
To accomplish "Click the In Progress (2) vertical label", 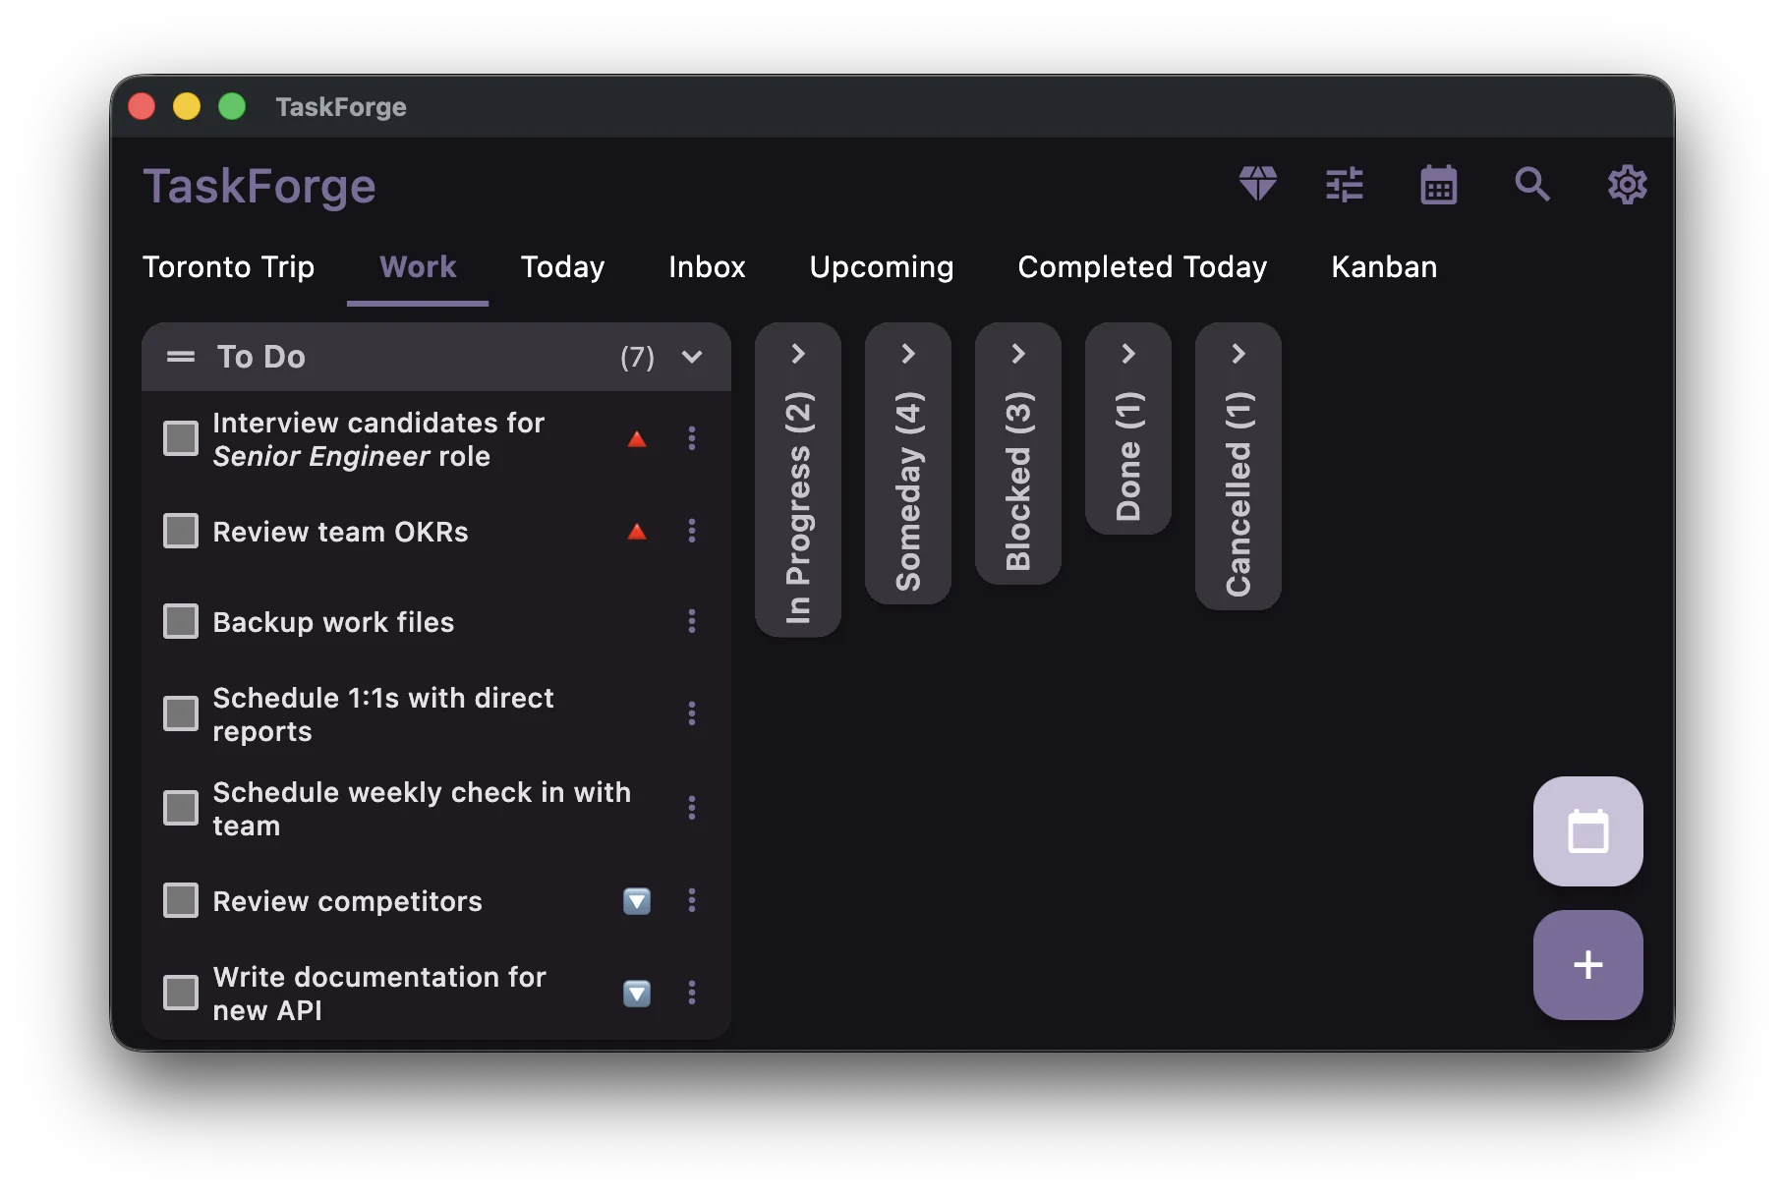I will pos(798,507).
